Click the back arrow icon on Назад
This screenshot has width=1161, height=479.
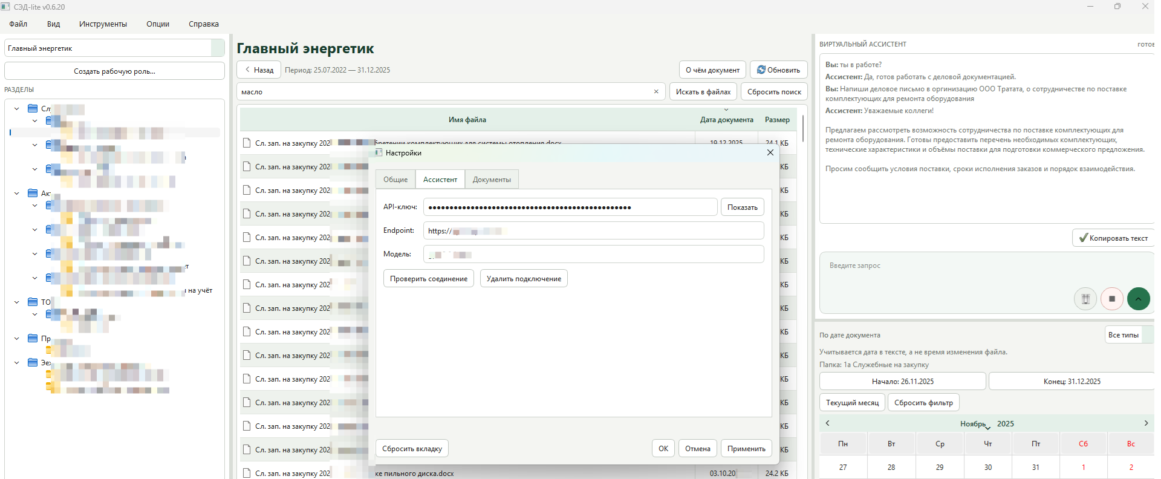[x=247, y=70]
